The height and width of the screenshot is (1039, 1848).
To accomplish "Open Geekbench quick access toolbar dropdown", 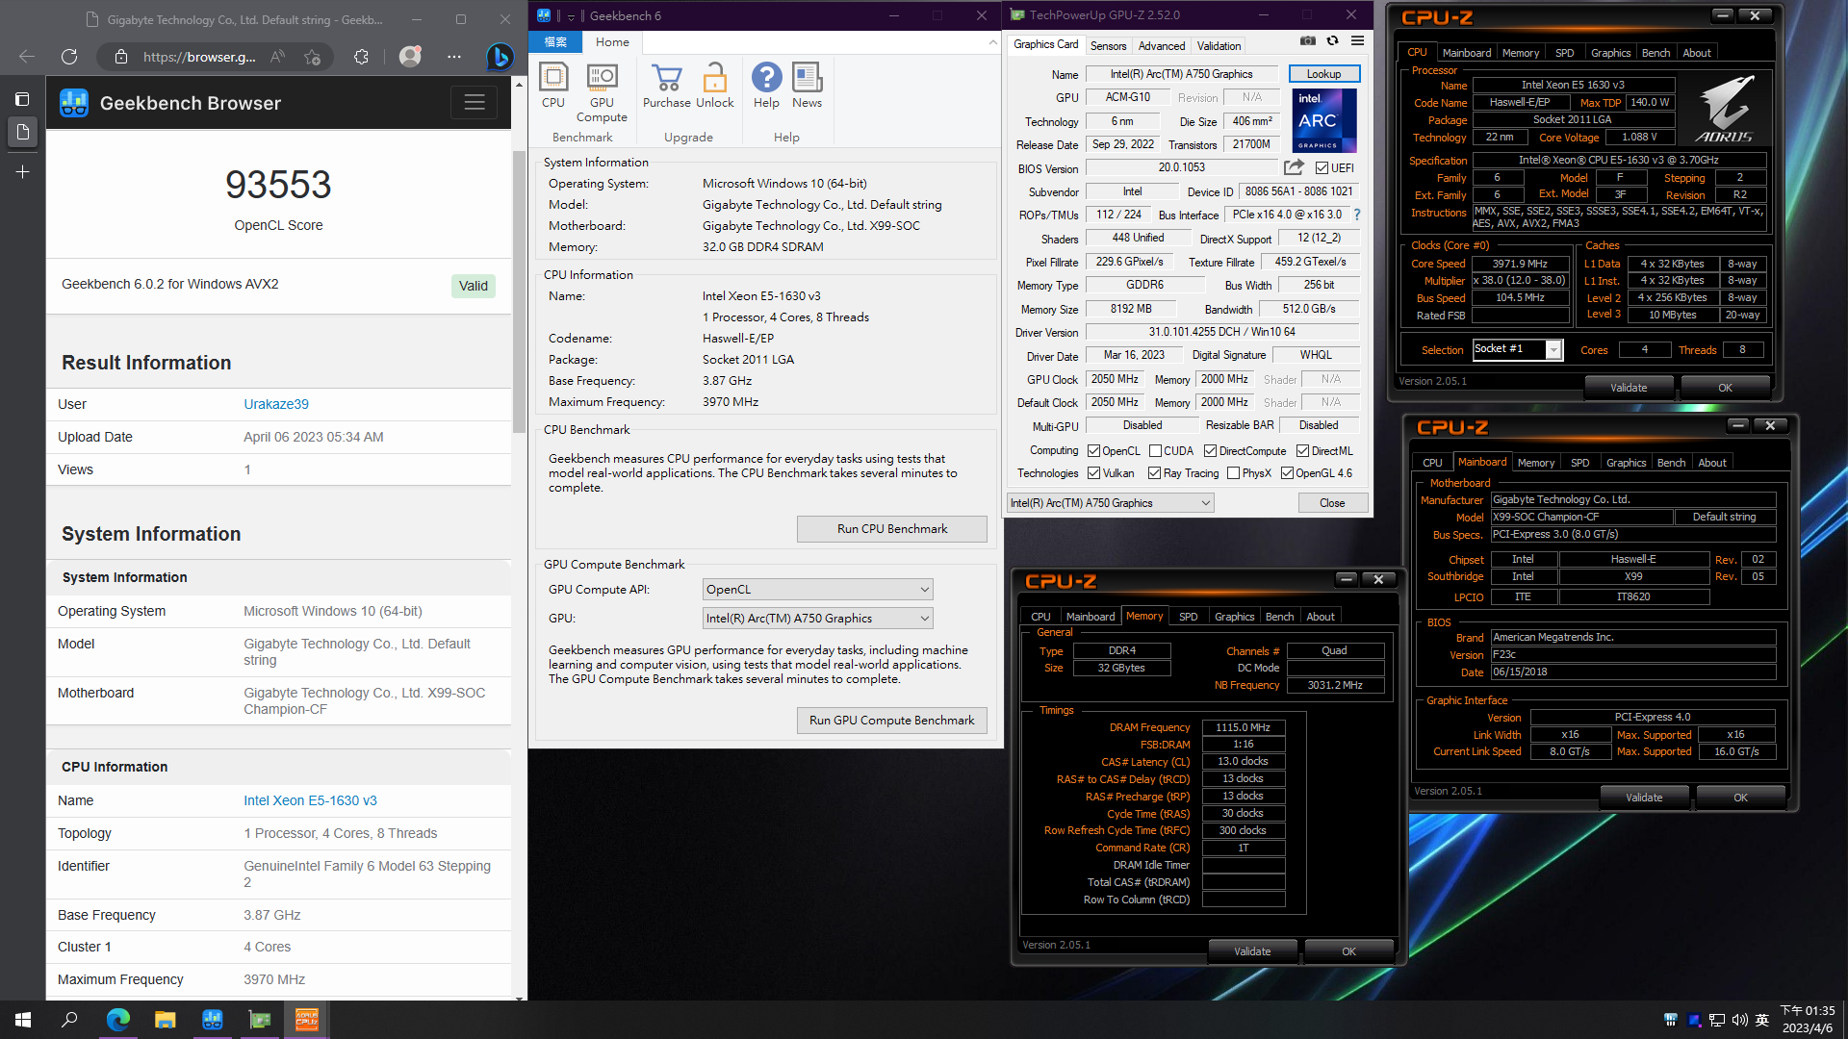I will 571,16.
